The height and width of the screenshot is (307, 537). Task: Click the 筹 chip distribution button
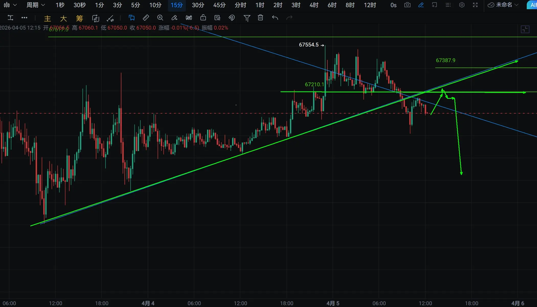pos(79,18)
